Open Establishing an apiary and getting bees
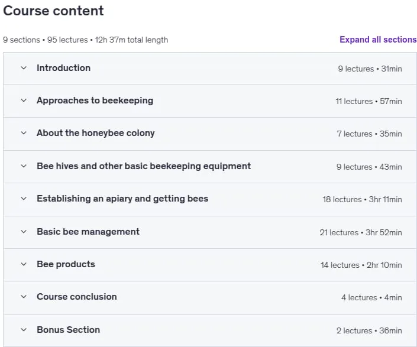 [122, 199]
